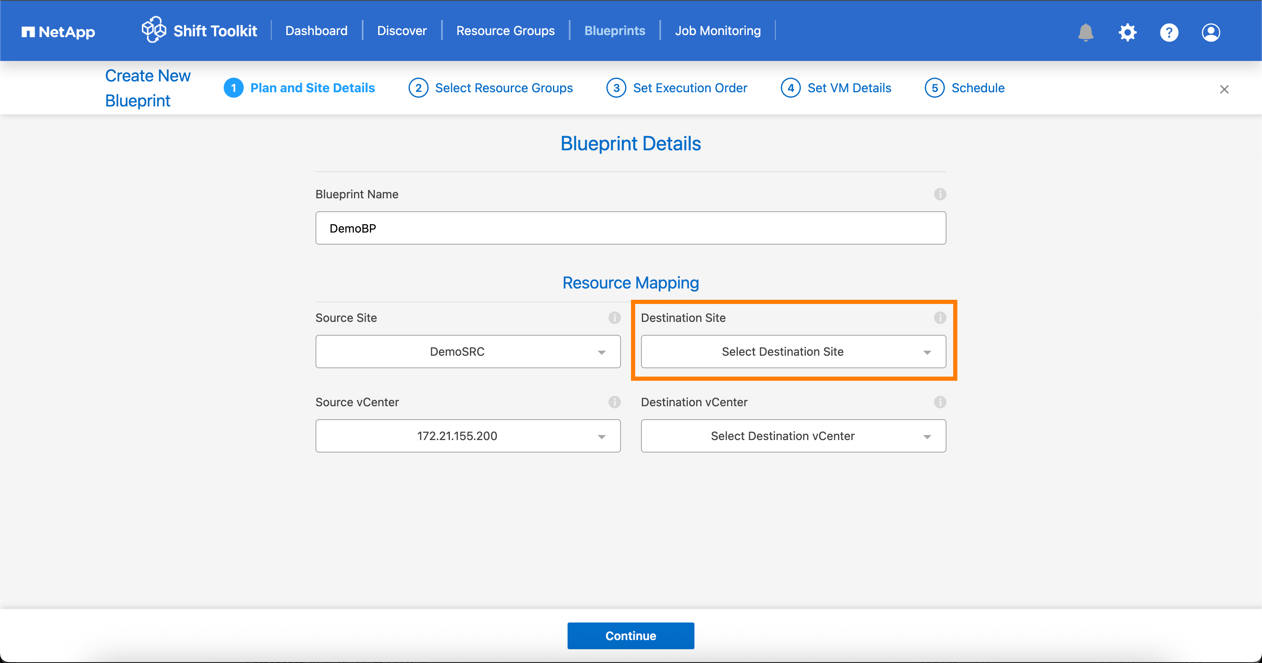Jump to step 2 Select Resource Groups
This screenshot has width=1262, height=663.
point(490,88)
